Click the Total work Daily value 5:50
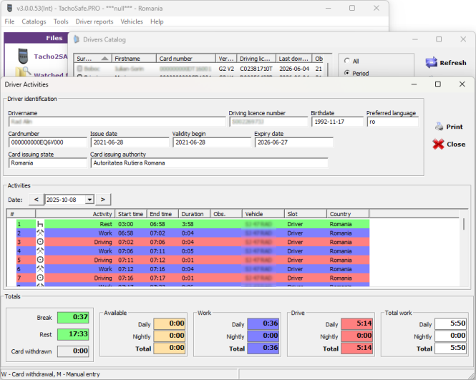 click(451, 323)
